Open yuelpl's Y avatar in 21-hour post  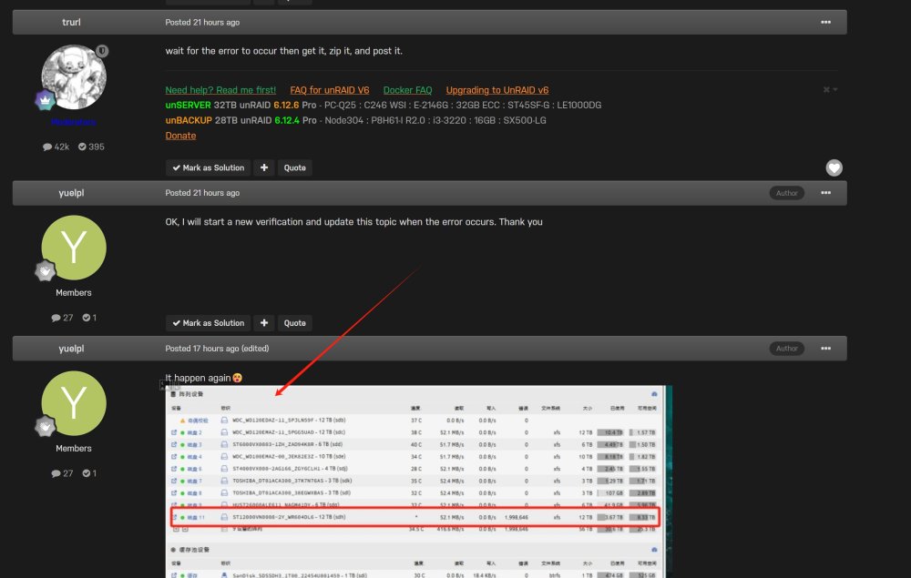74,248
